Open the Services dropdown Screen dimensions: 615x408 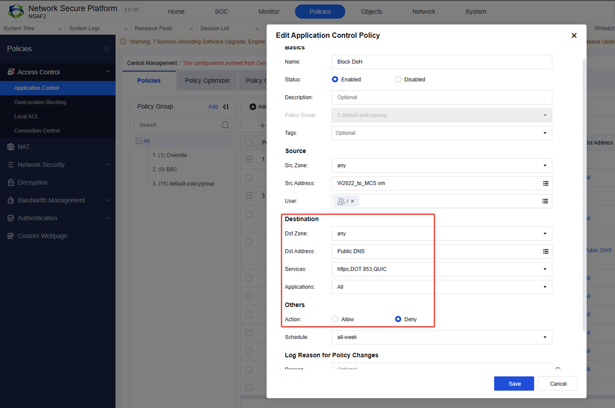442,269
